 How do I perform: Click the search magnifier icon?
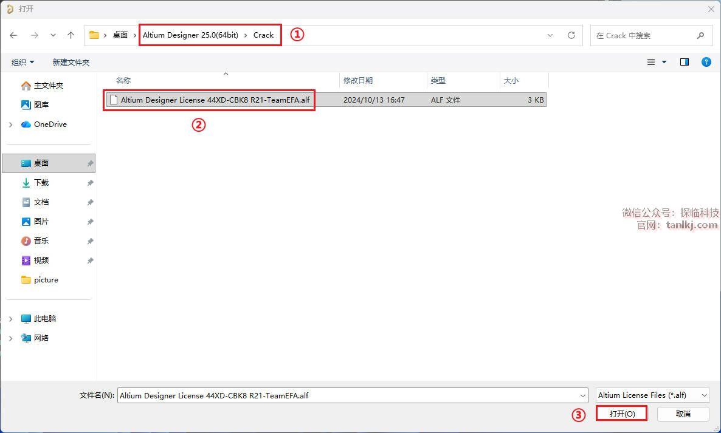coord(700,35)
